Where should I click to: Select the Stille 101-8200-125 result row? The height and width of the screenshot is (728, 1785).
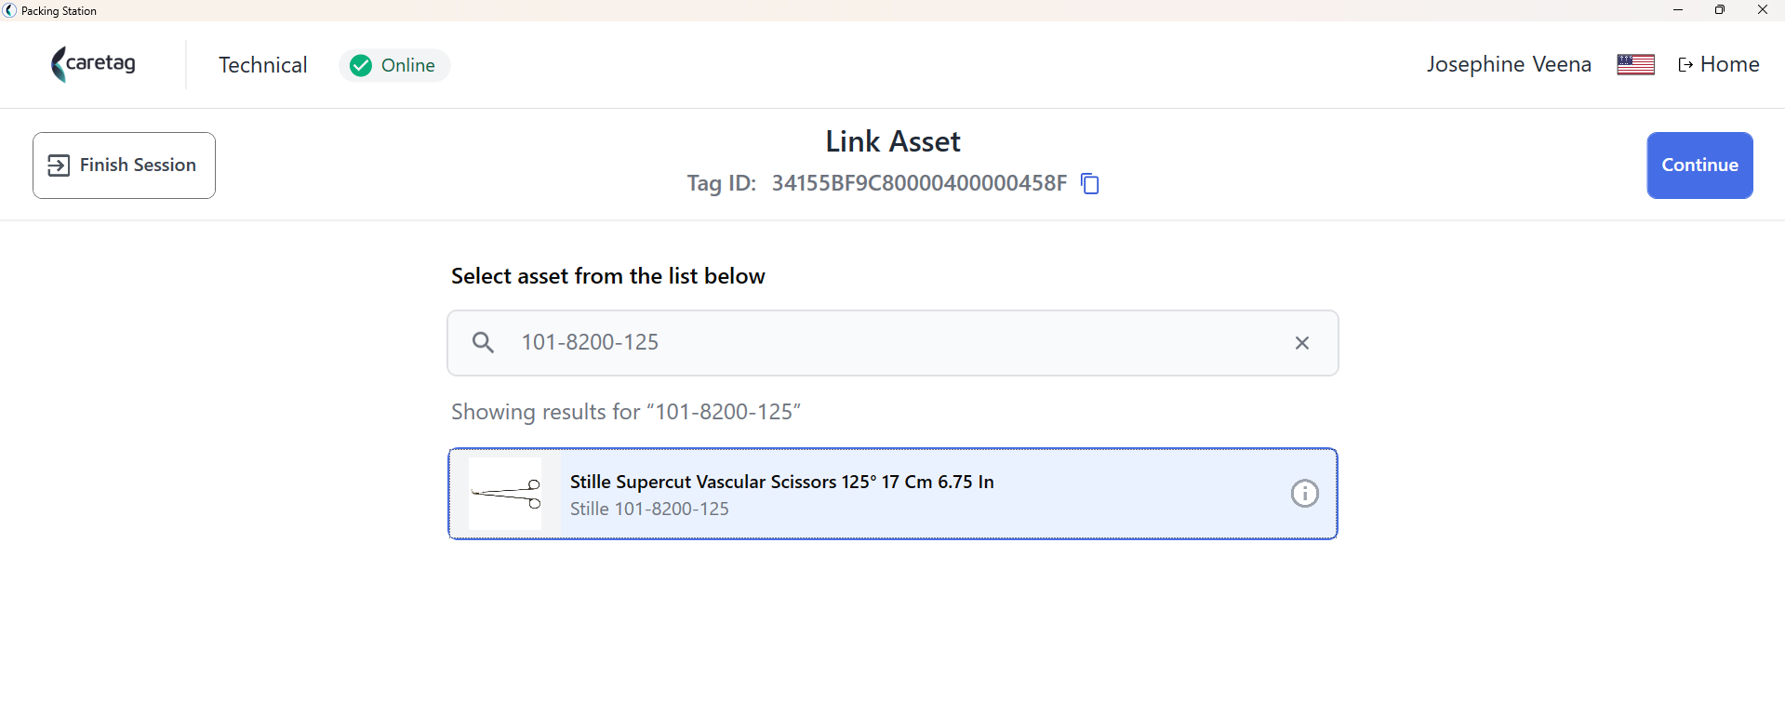892,494
